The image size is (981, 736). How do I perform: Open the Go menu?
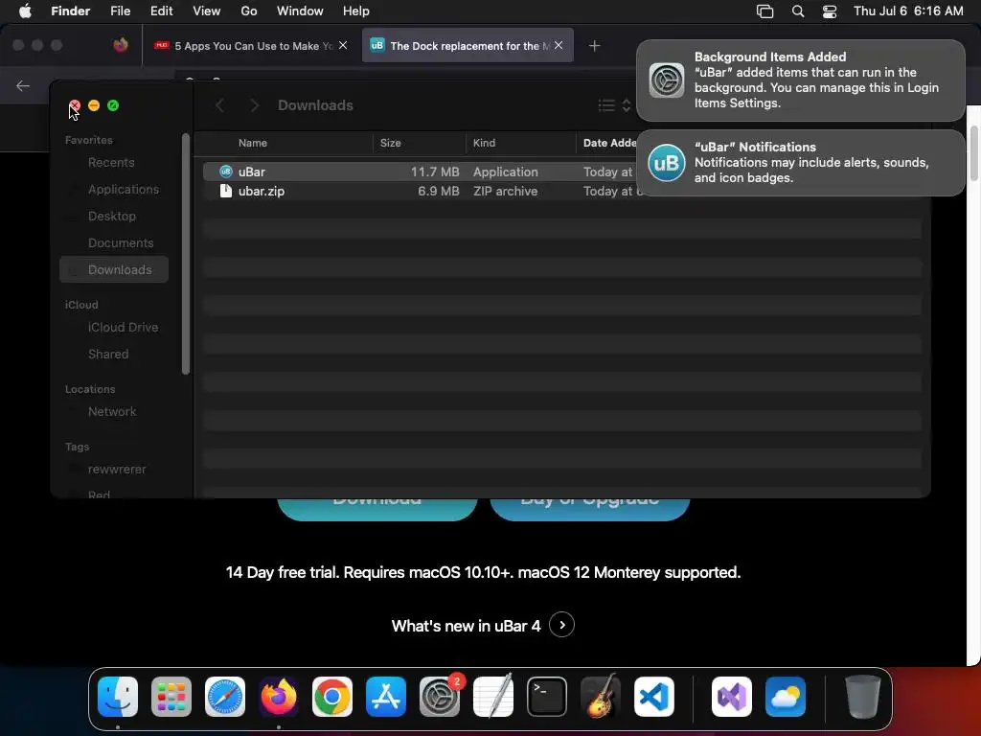pos(249,11)
